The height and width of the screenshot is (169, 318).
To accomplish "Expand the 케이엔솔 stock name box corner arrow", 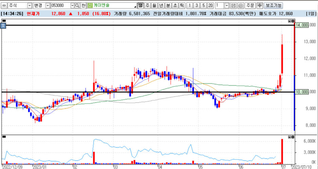I will coord(135,7).
